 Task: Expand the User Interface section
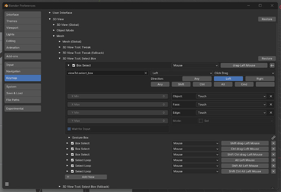click(x=50, y=13)
